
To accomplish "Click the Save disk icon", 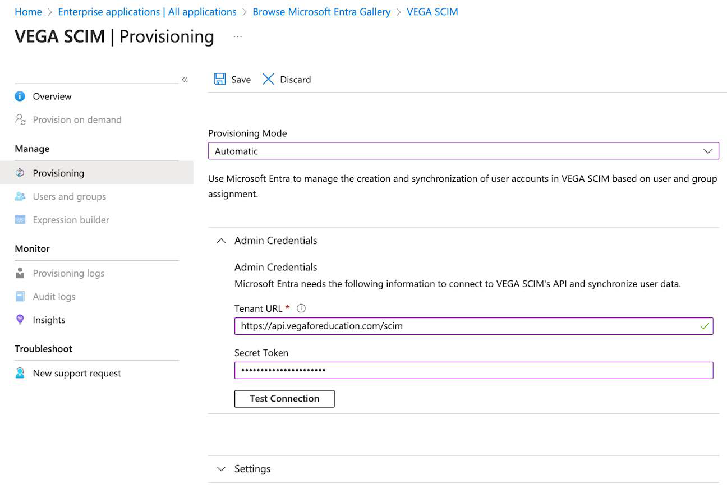I will [219, 79].
